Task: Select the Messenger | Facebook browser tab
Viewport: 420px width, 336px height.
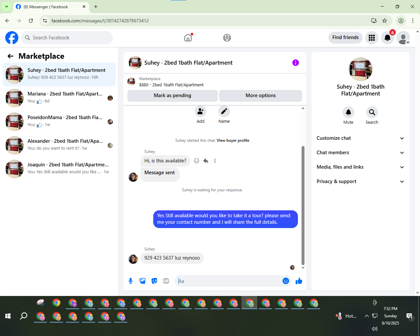Action: pyautogui.click(x=51, y=7)
